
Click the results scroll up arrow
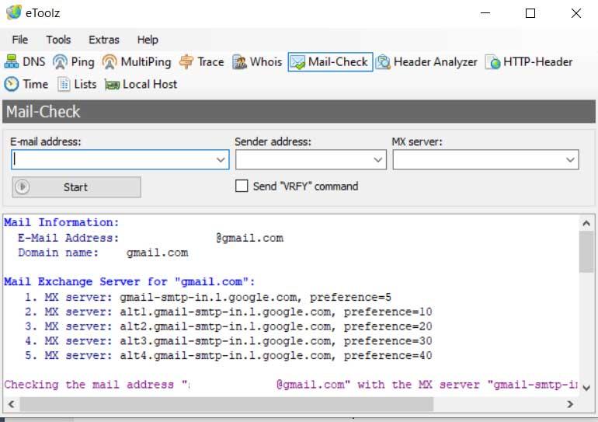(586, 223)
